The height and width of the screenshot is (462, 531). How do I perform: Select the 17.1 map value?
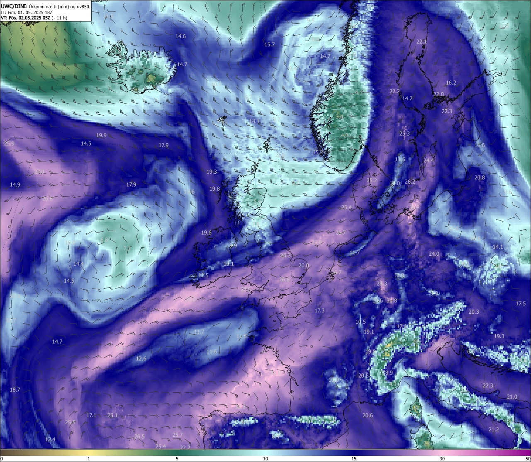click(x=91, y=415)
